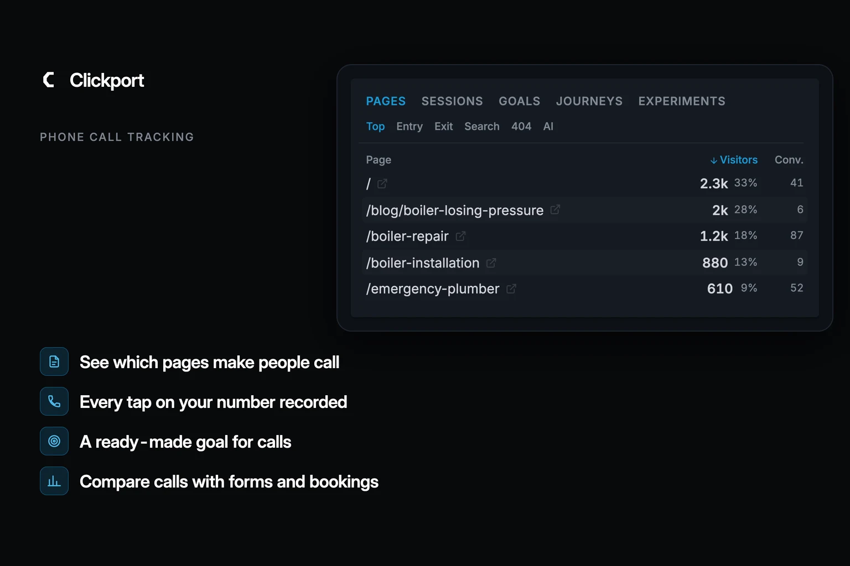Click the 87 conversions value for /boiler-repair

[797, 235]
